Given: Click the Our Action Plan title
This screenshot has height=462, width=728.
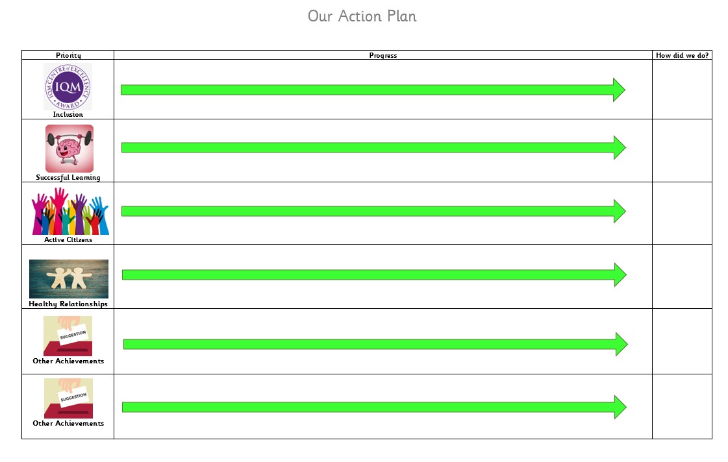Looking at the screenshot, I should (x=362, y=16).
